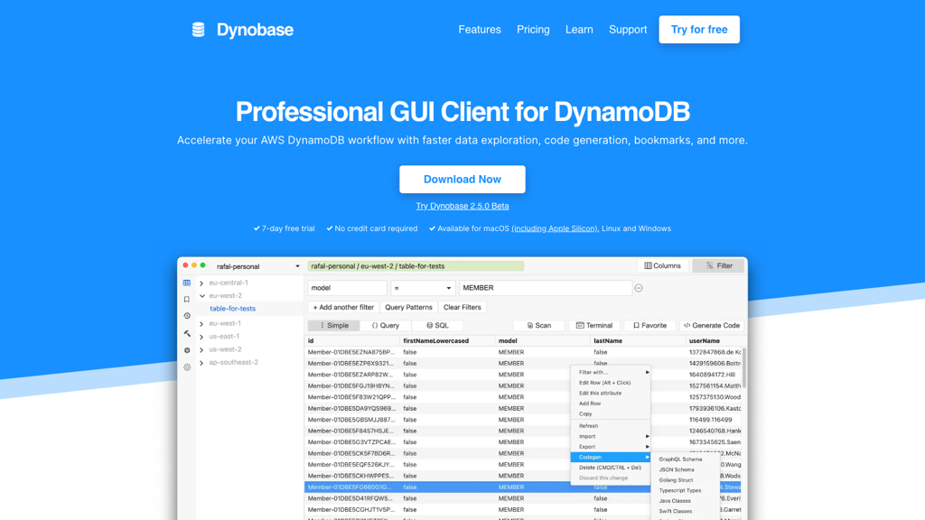925x520 pixels.
Task: Mark this query as Favorite
Action: point(650,326)
